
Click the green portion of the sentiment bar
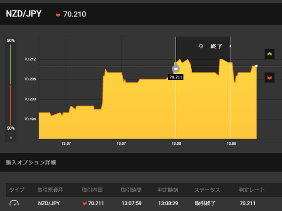[11, 64]
